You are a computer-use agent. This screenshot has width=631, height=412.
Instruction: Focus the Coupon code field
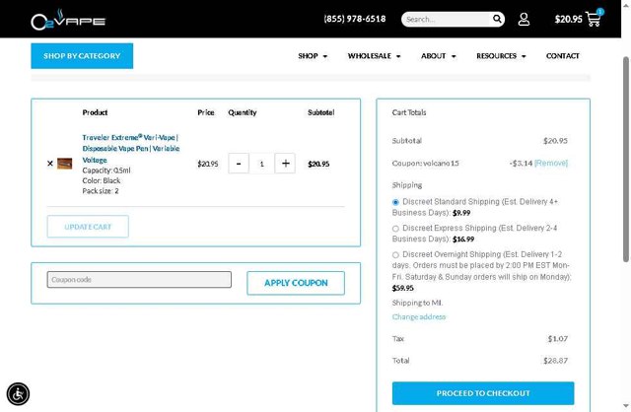139,280
